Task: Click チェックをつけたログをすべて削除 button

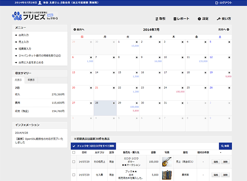Action: click(x=93, y=146)
